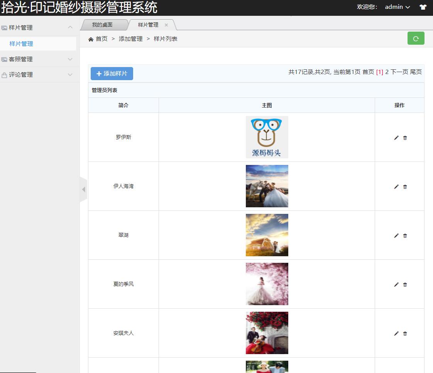Click the pencil icon in 翠湖 row
Viewport: 433px width, 373px height.
point(396,235)
